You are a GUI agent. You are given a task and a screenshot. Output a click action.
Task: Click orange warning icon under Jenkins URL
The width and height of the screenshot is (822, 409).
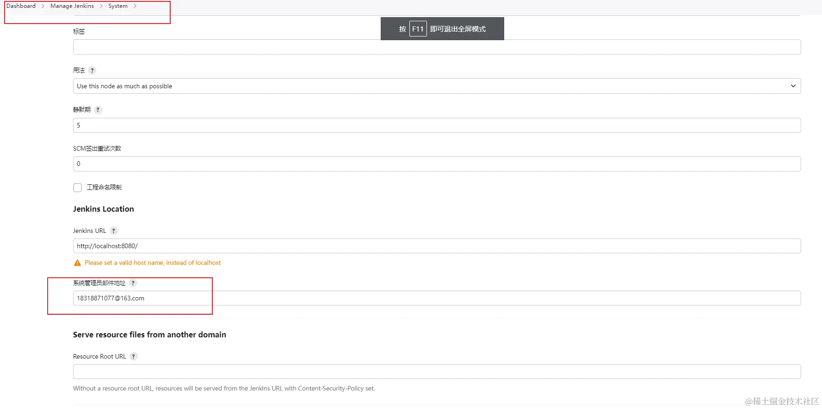coord(77,263)
